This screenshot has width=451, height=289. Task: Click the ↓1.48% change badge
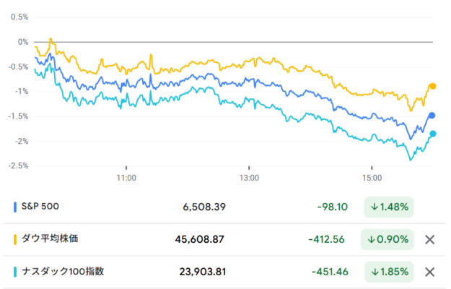(387, 207)
